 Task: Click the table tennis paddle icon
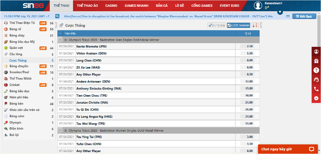[6, 104]
